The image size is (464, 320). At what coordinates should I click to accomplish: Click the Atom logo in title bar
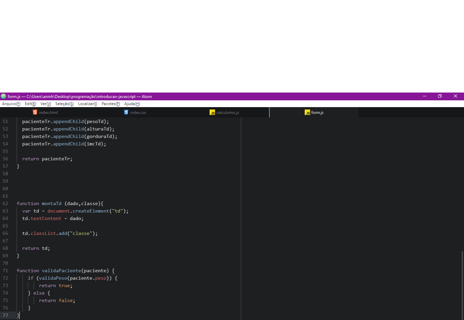point(3,96)
